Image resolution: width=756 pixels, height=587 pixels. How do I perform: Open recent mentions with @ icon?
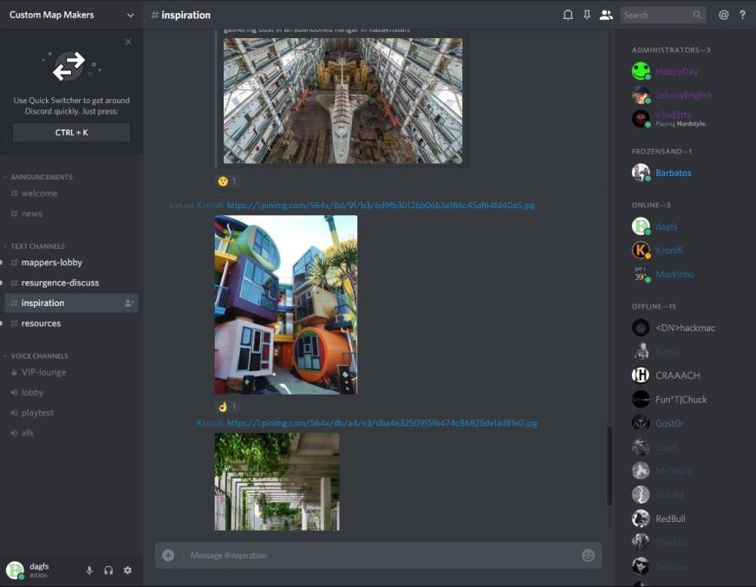click(724, 15)
